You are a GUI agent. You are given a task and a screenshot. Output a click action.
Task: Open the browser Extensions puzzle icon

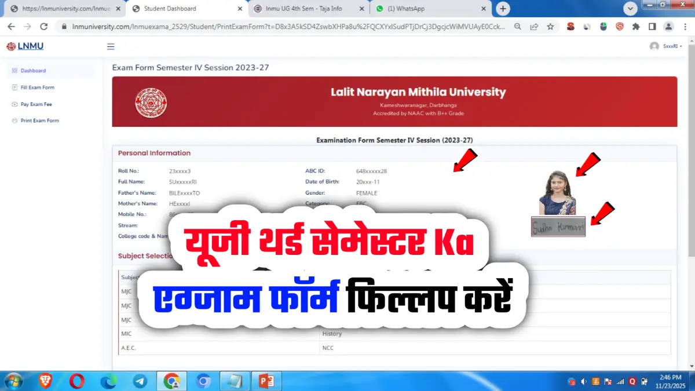tap(635, 26)
